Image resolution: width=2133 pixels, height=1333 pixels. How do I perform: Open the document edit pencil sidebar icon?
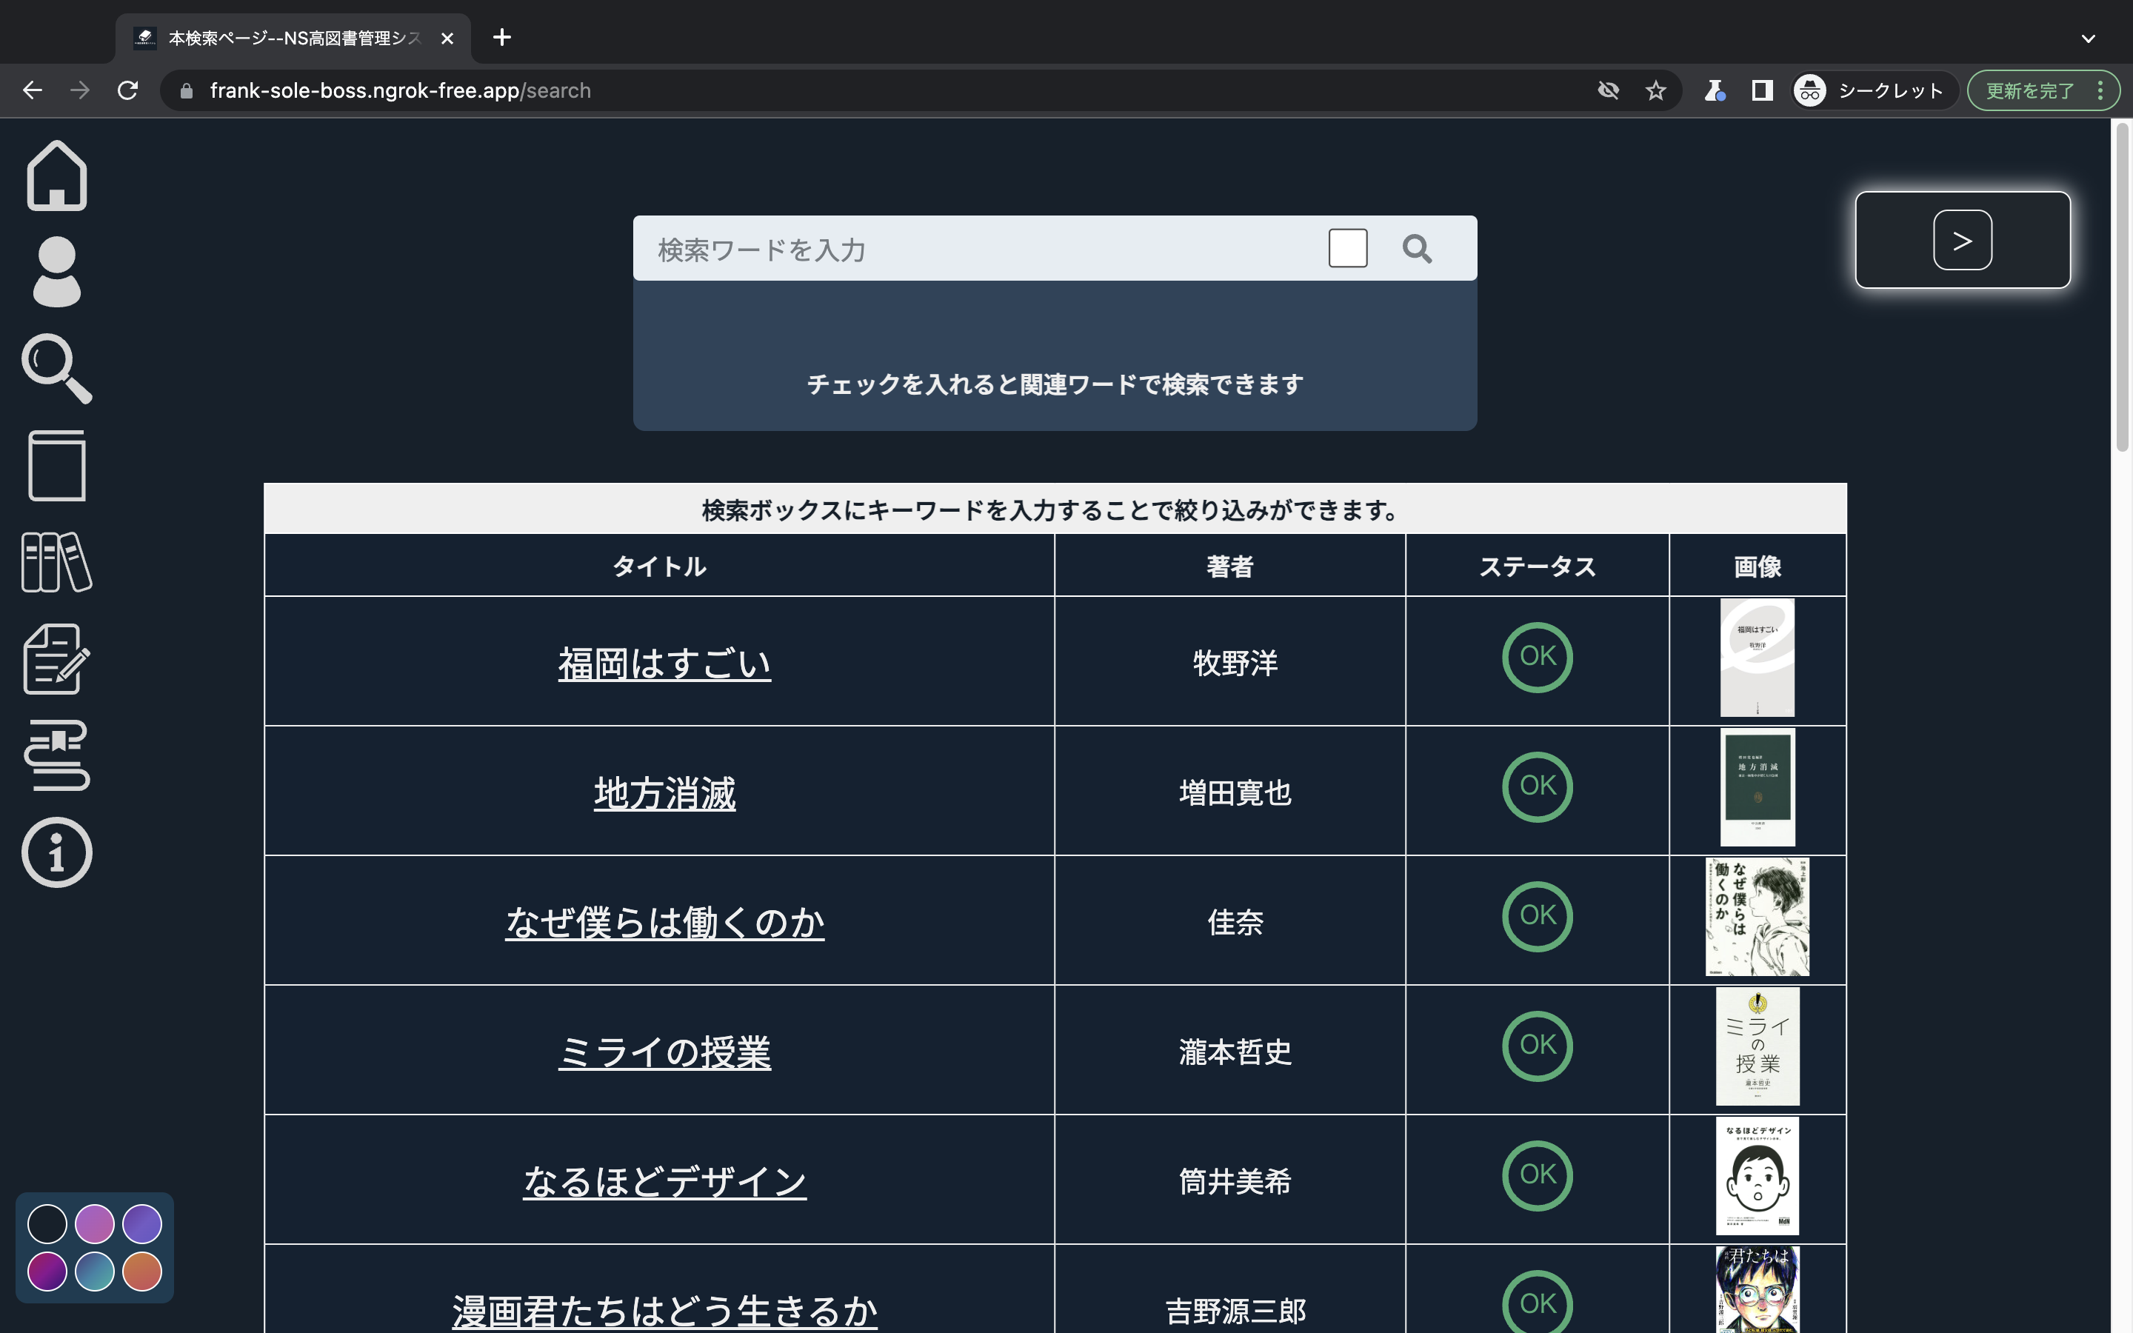point(56,658)
